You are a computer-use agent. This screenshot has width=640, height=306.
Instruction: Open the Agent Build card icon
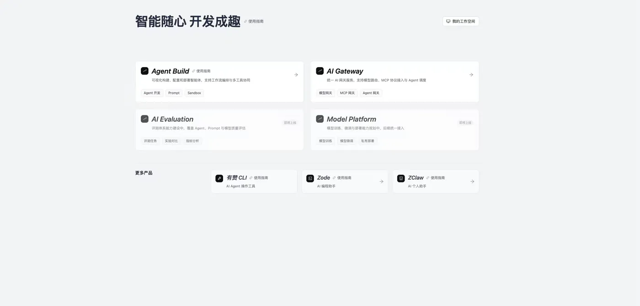[144, 71]
